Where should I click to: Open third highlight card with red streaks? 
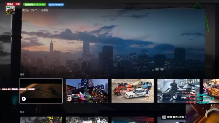tap(132, 120)
